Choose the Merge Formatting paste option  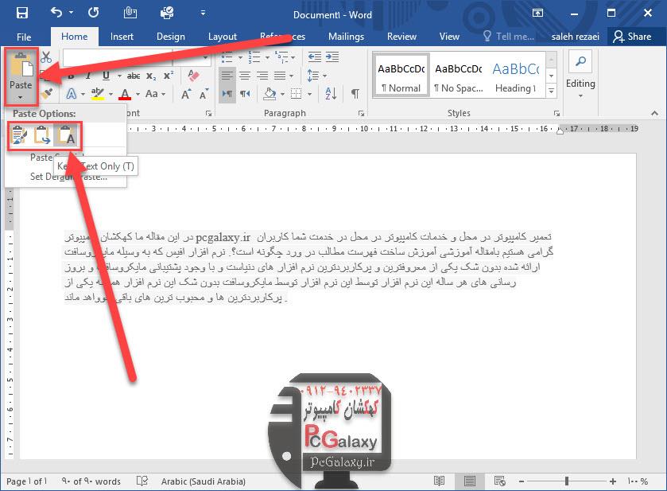42,137
